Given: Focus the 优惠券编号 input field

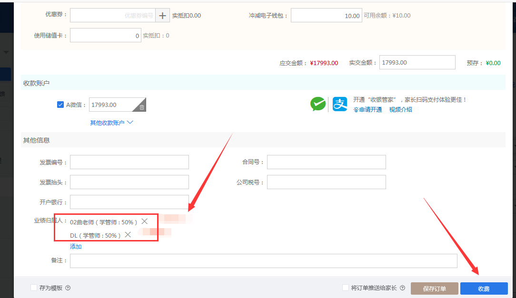Looking at the screenshot, I should [113, 15].
